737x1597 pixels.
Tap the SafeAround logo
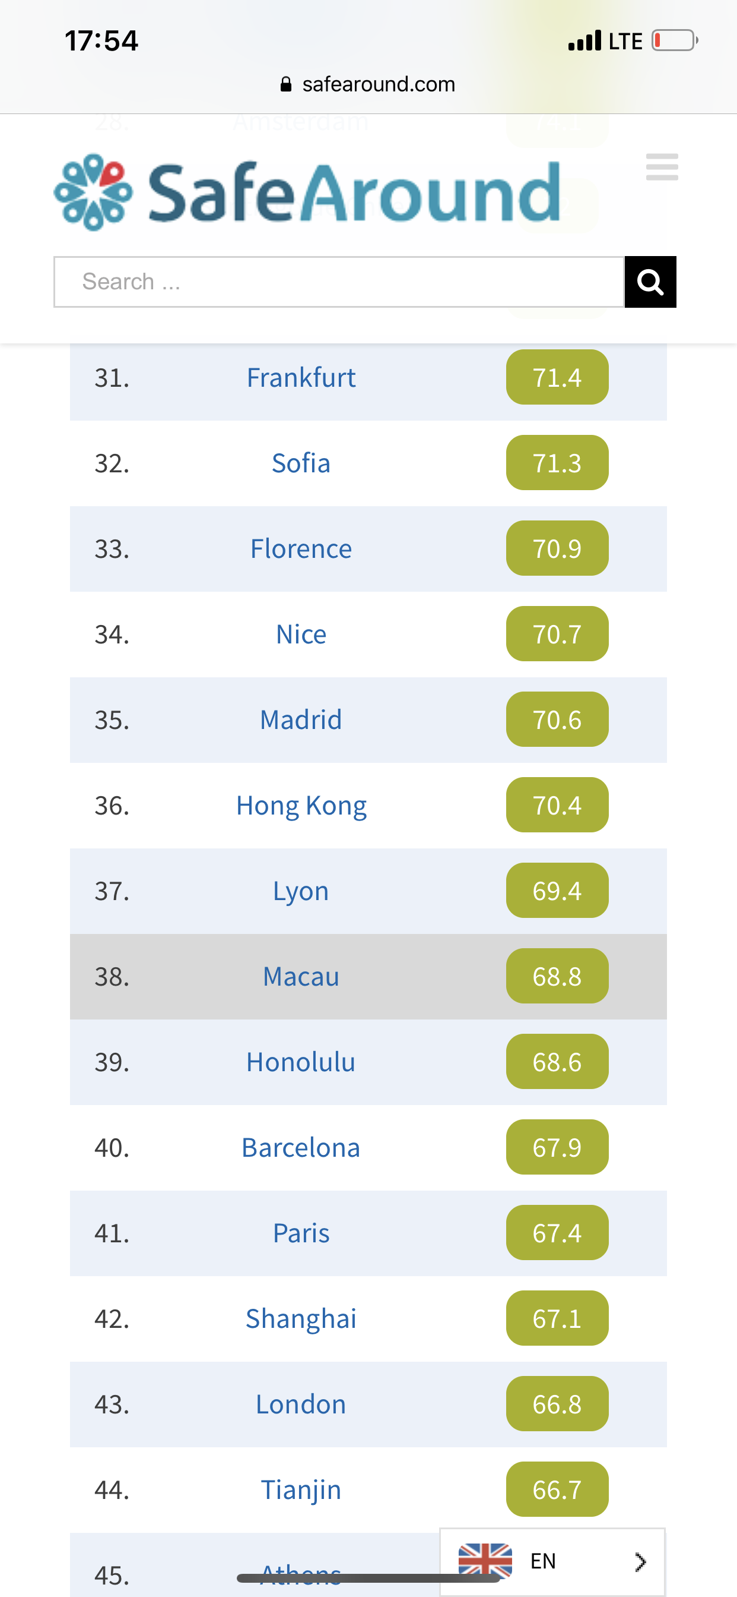tap(307, 192)
